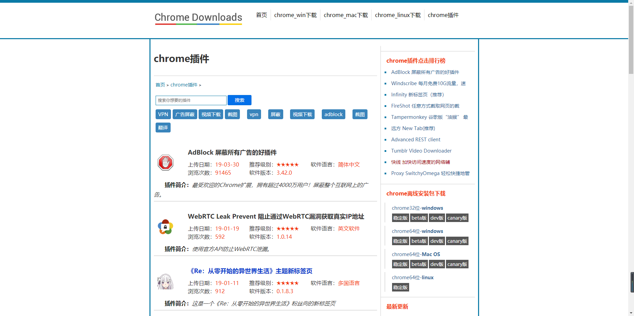Image resolution: width=634 pixels, height=316 pixels.
Task: Download beta版 under chrome32位-windows
Action: tap(419, 218)
